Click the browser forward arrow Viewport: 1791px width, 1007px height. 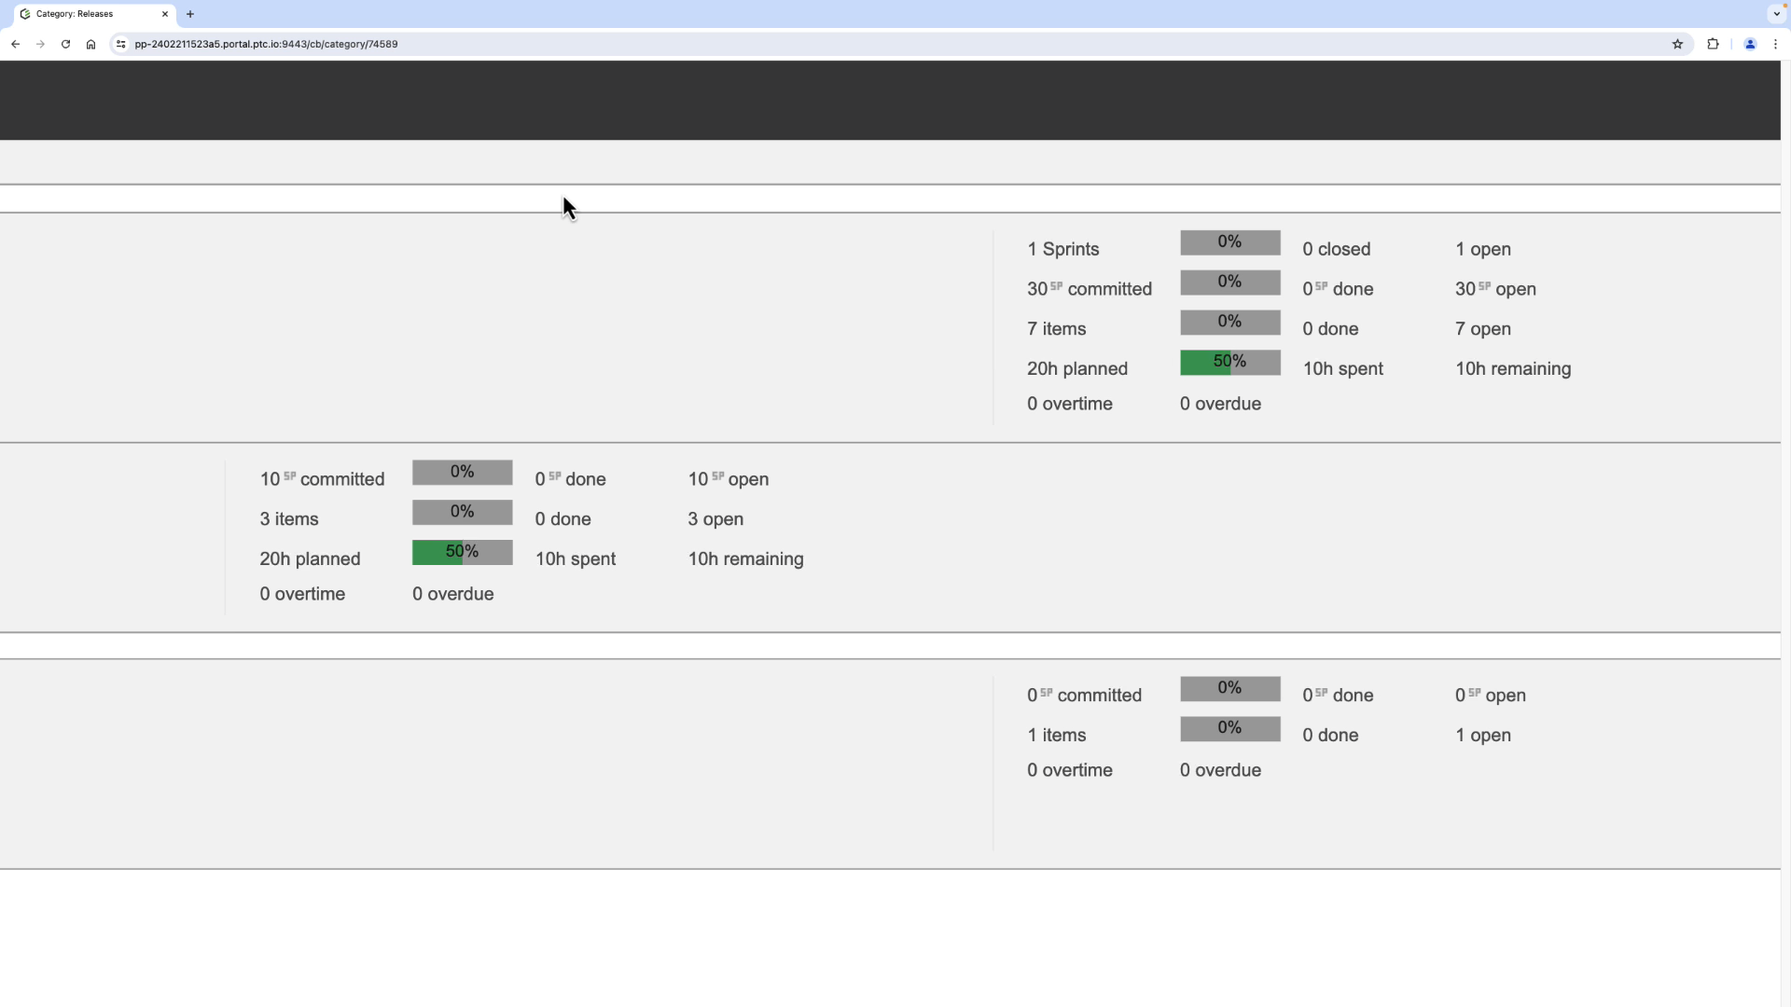(x=40, y=44)
